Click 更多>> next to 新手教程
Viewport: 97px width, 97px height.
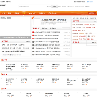pyautogui.click(x=27, y=41)
